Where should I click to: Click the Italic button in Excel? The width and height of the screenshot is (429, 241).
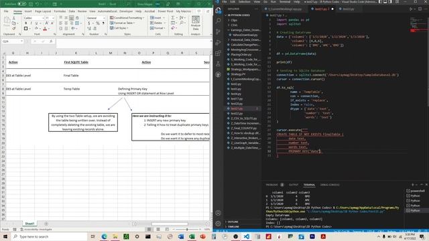click(32, 23)
